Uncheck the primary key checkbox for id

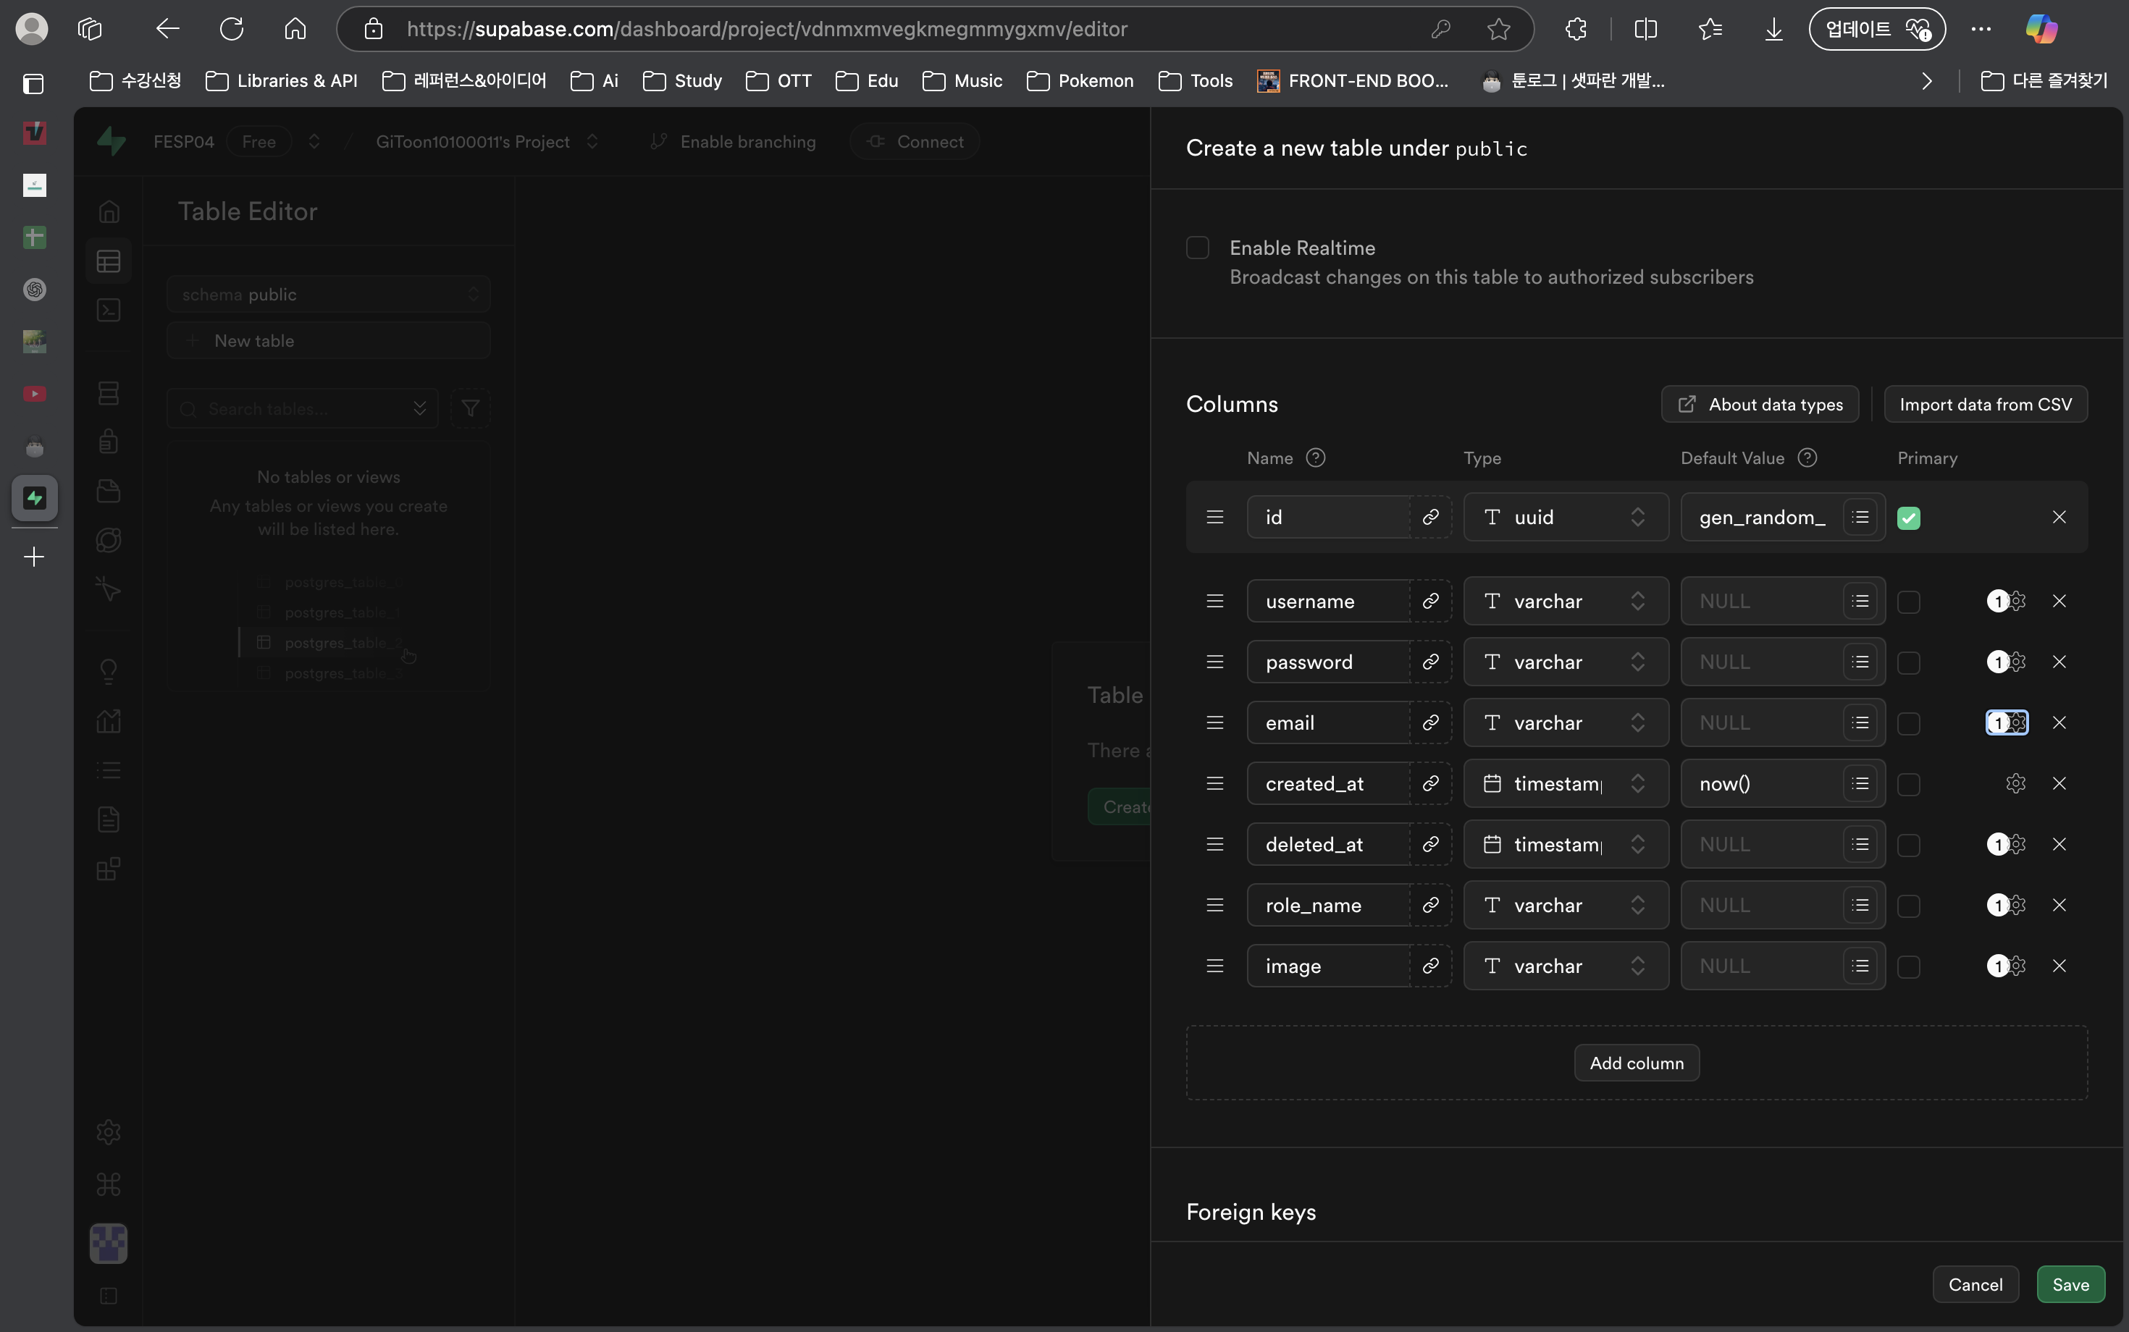click(x=1909, y=518)
